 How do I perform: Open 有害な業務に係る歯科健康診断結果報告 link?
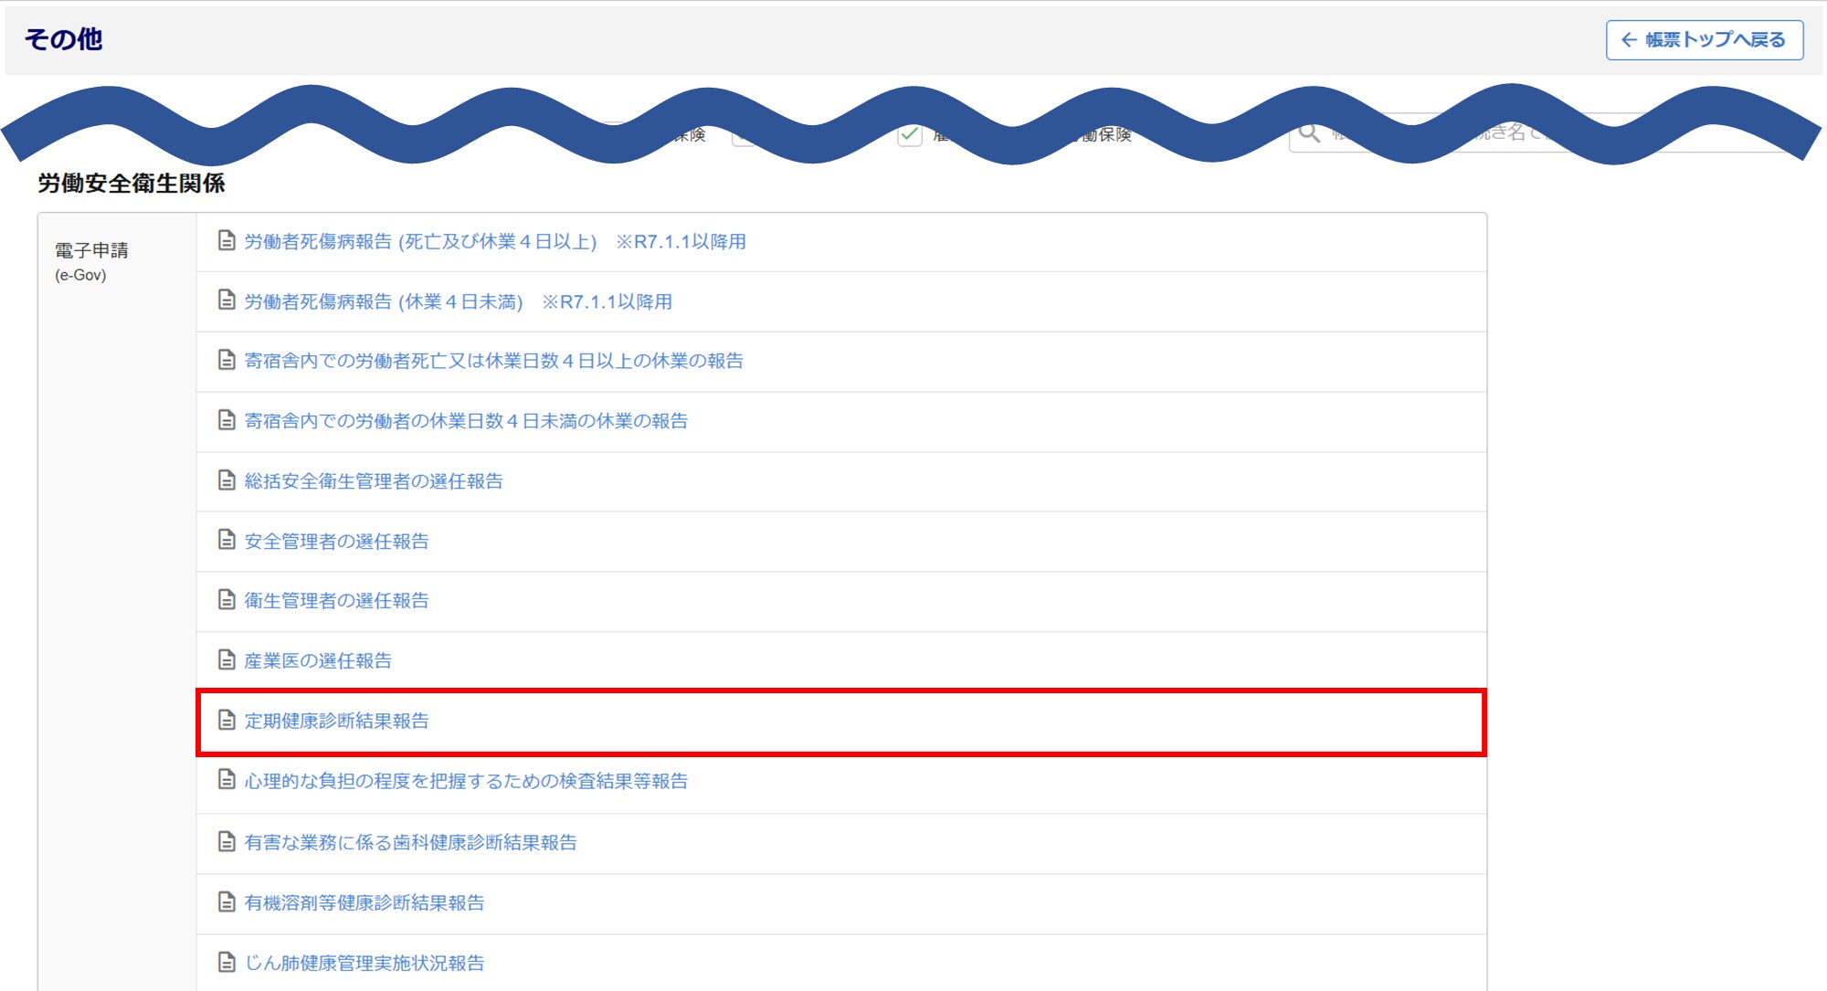pyautogui.click(x=410, y=842)
